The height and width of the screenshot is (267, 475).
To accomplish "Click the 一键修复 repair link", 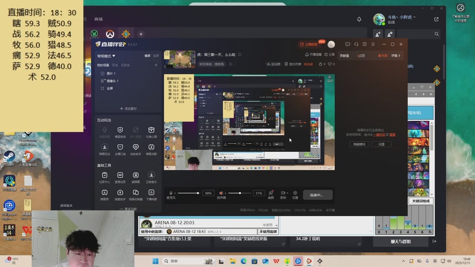I will point(379,135).
